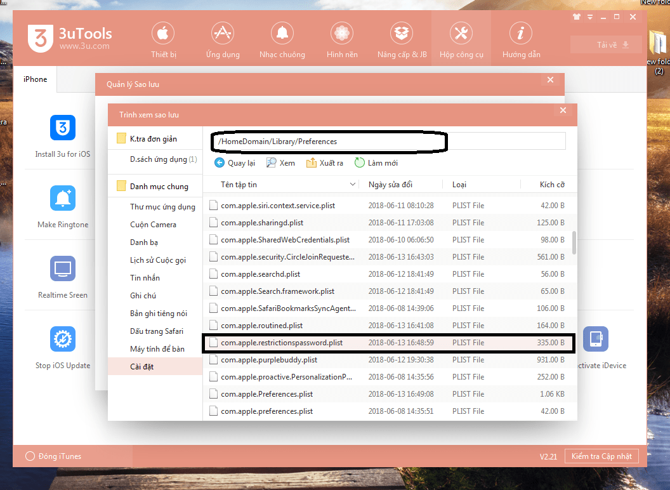Click the Xem view icon
The width and height of the screenshot is (670, 490).
[272, 163]
